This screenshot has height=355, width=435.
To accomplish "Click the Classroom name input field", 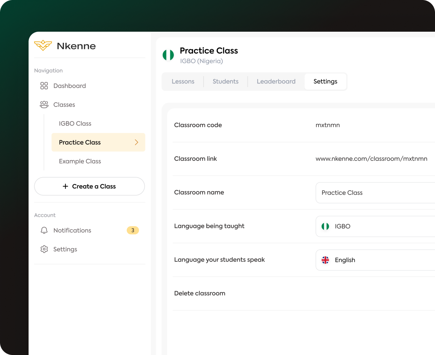I will pos(375,193).
